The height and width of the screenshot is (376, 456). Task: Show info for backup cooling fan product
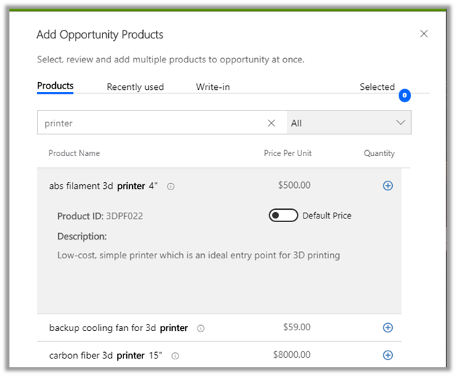(200, 329)
